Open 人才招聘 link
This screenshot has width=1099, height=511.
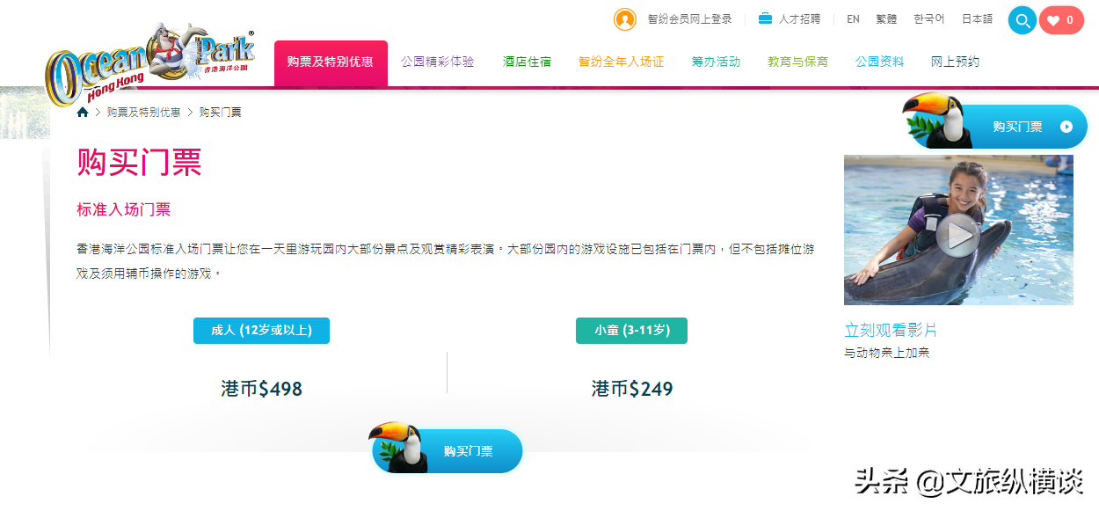(x=799, y=19)
